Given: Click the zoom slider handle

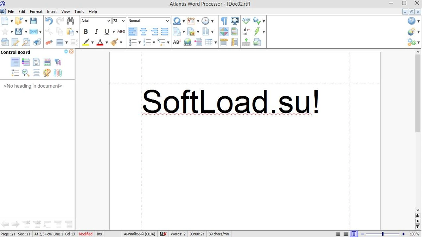Looking at the screenshot, I should 383,234.
